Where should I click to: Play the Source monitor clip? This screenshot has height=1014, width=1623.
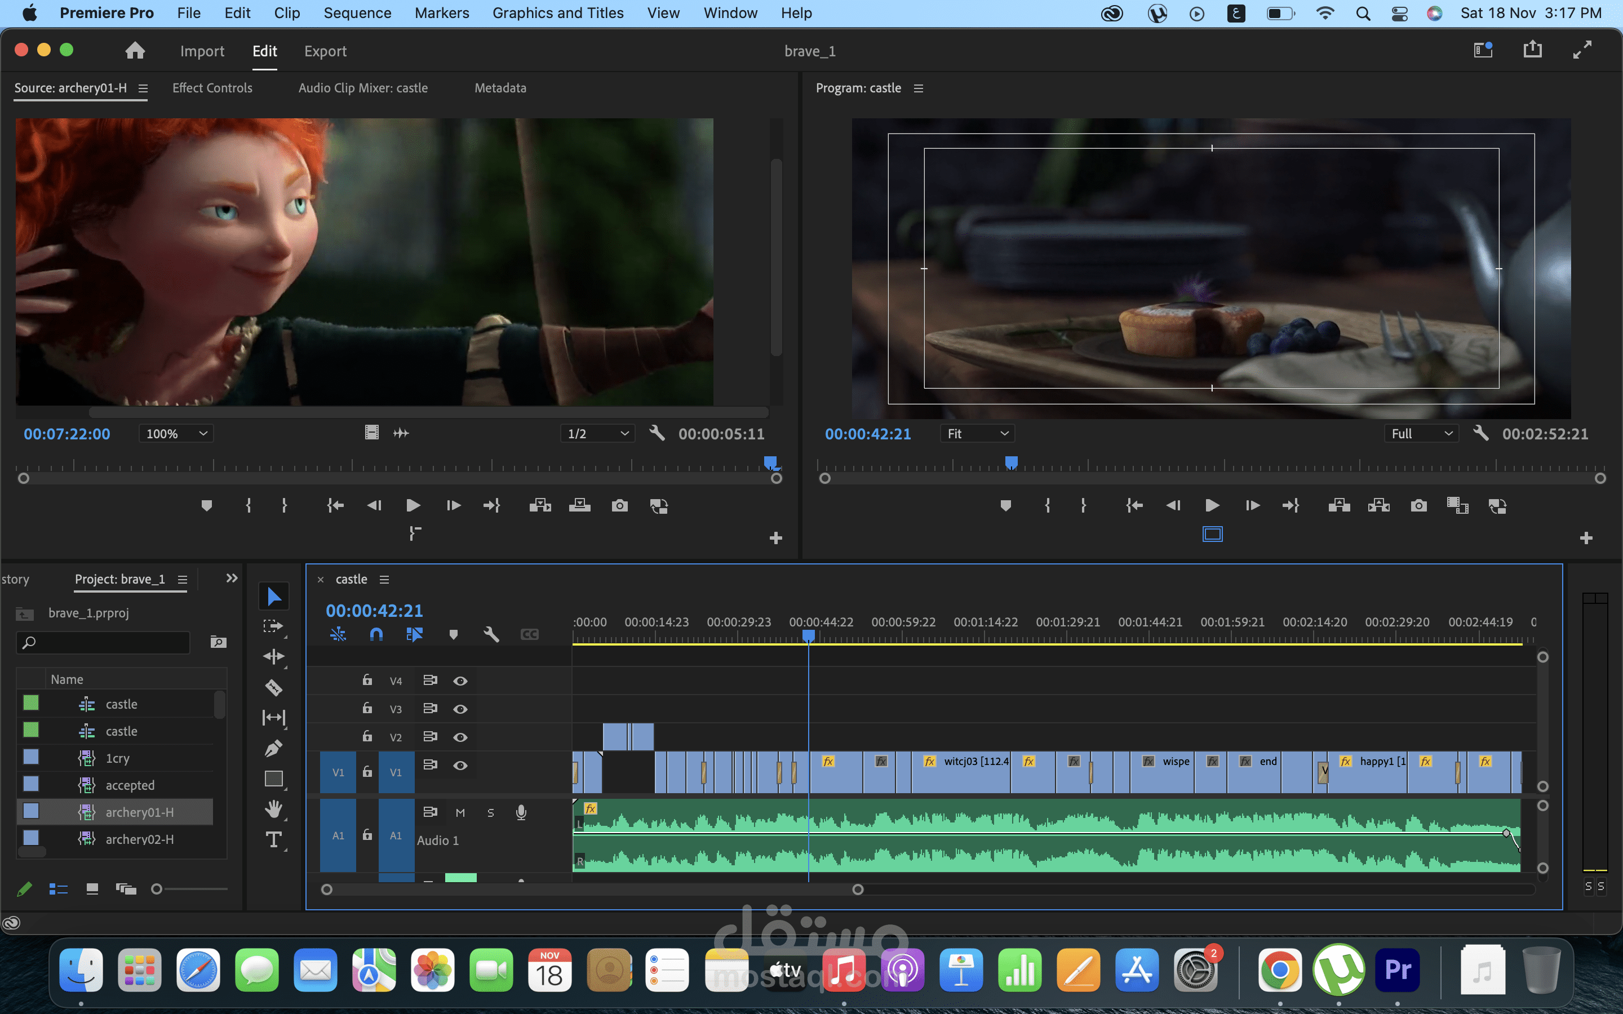coord(413,506)
